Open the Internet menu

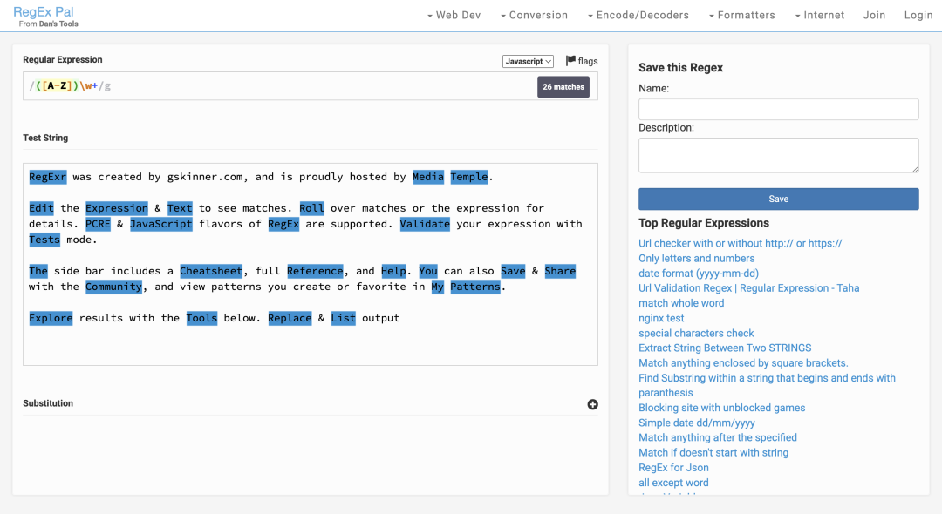click(x=819, y=15)
